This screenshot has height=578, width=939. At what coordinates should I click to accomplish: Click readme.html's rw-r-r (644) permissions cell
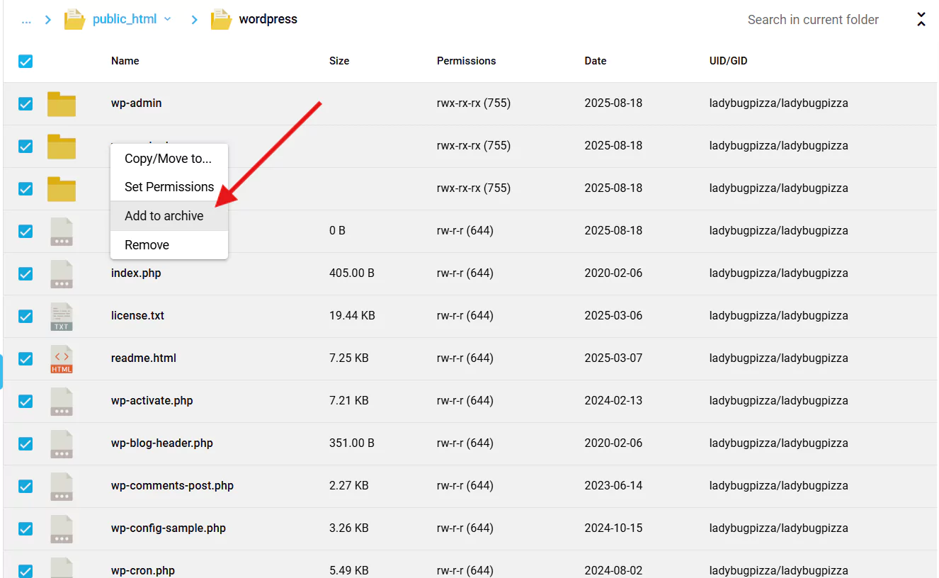click(x=465, y=358)
